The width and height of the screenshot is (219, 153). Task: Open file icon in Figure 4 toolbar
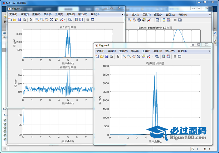(102, 56)
